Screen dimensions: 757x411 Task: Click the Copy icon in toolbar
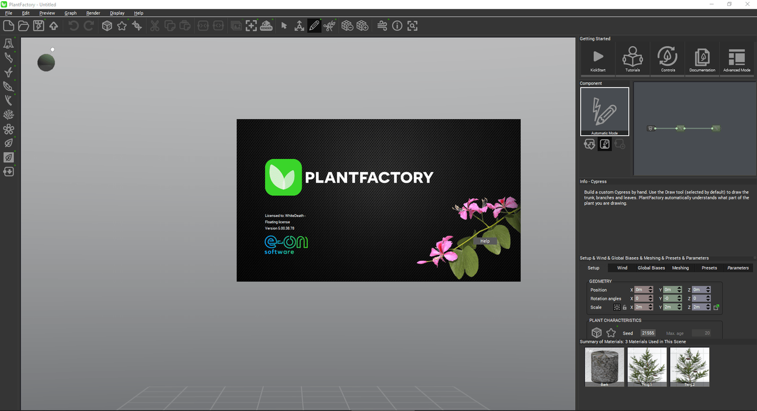(x=170, y=25)
